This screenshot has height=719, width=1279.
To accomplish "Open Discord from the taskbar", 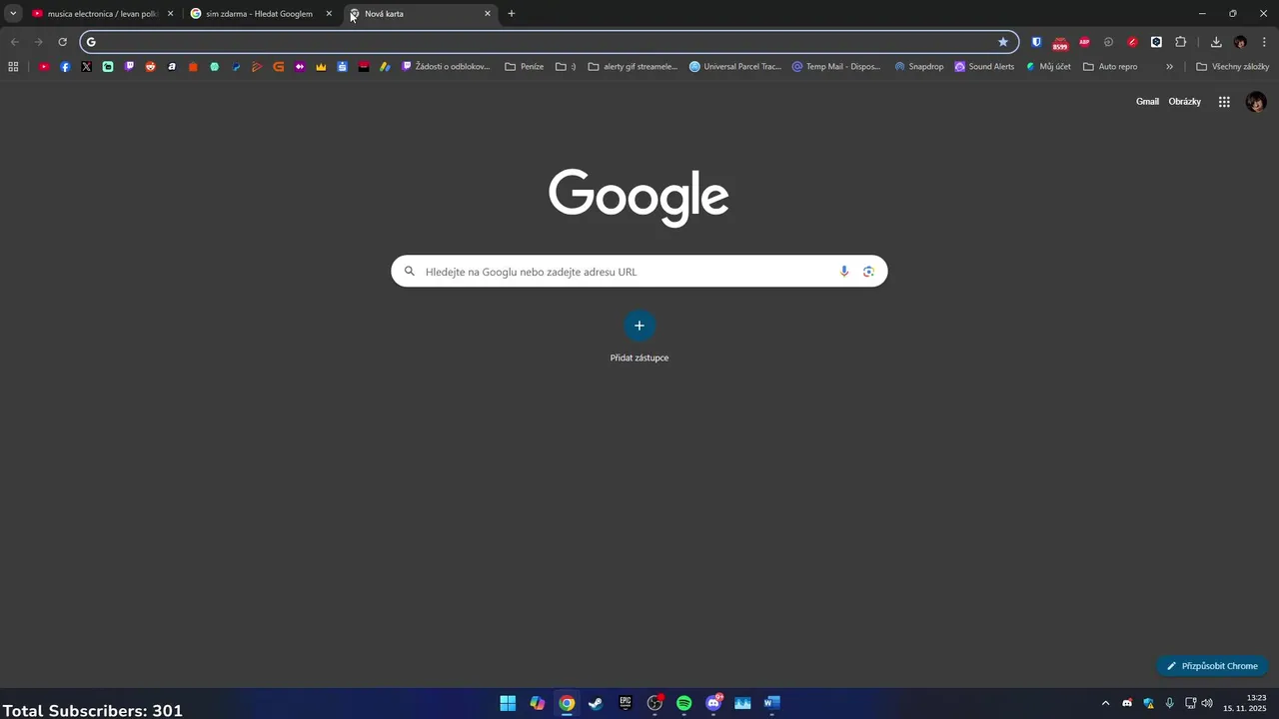I will click(713, 703).
